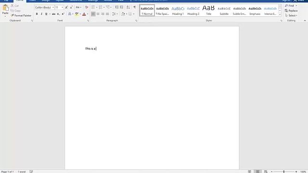Viewport: 308px width, 173px height.
Task: Grow the font size with the large A
Action: [x=66, y=8]
